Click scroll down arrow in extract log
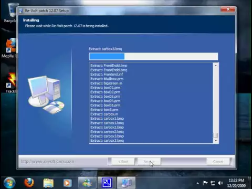The image size is (252, 189). [x=216, y=141]
